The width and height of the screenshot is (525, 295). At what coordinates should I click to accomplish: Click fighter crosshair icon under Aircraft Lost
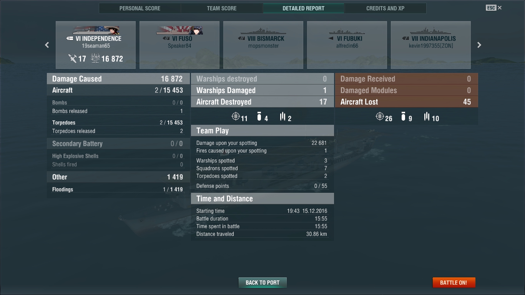(380, 116)
